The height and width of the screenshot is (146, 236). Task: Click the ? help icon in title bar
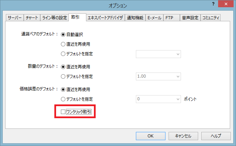pyautogui.click(x=213, y=4)
